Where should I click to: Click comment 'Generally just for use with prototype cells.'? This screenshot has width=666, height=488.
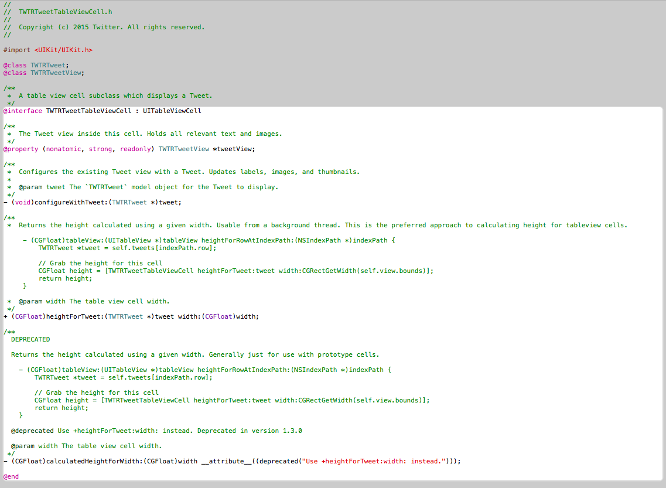pos(294,354)
